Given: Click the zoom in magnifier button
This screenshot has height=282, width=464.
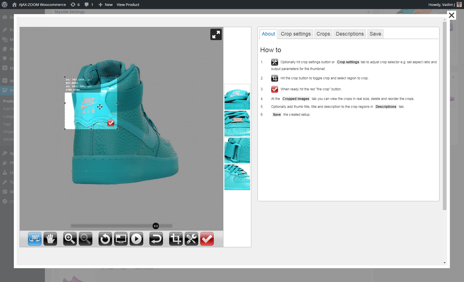Looking at the screenshot, I should pos(70,239).
